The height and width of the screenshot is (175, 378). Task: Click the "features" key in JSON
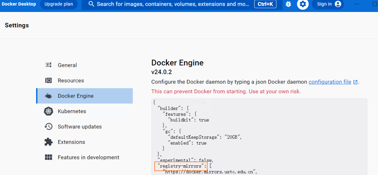[x=176, y=114]
